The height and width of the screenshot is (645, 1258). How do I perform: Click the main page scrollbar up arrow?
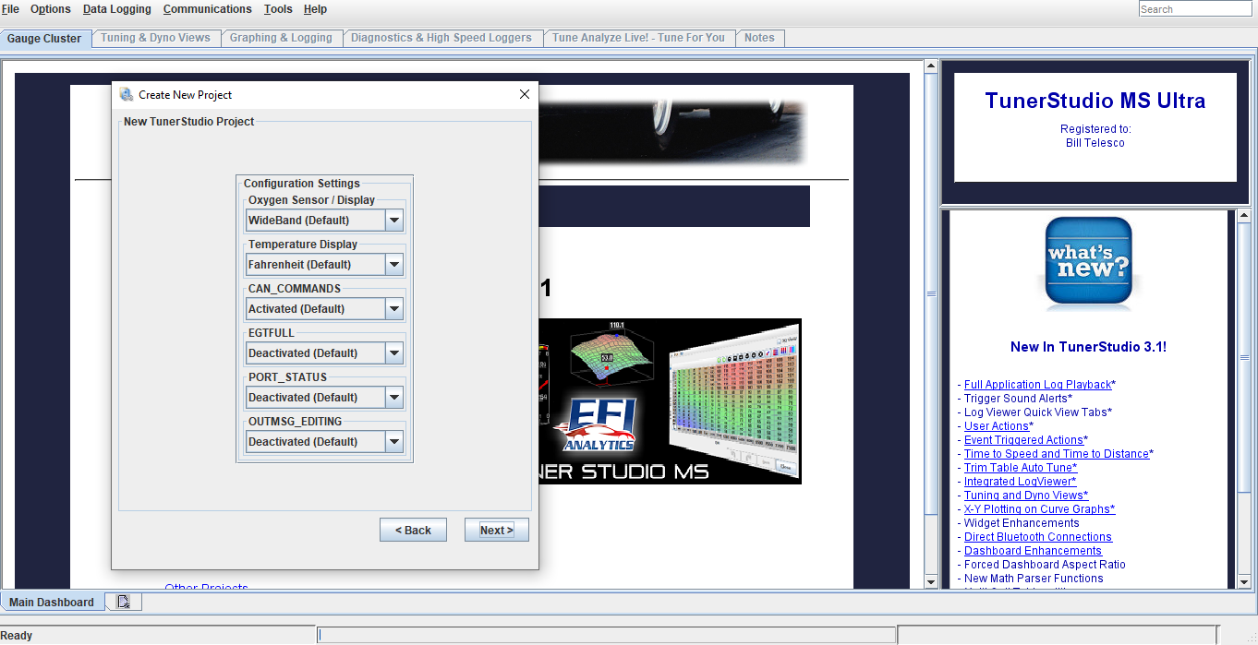coord(931,67)
